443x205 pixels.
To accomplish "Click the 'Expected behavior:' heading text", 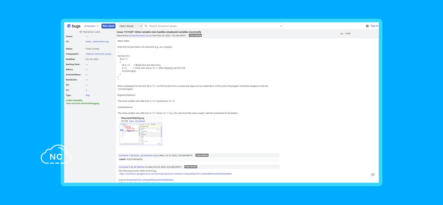I will click(x=127, y=95).
